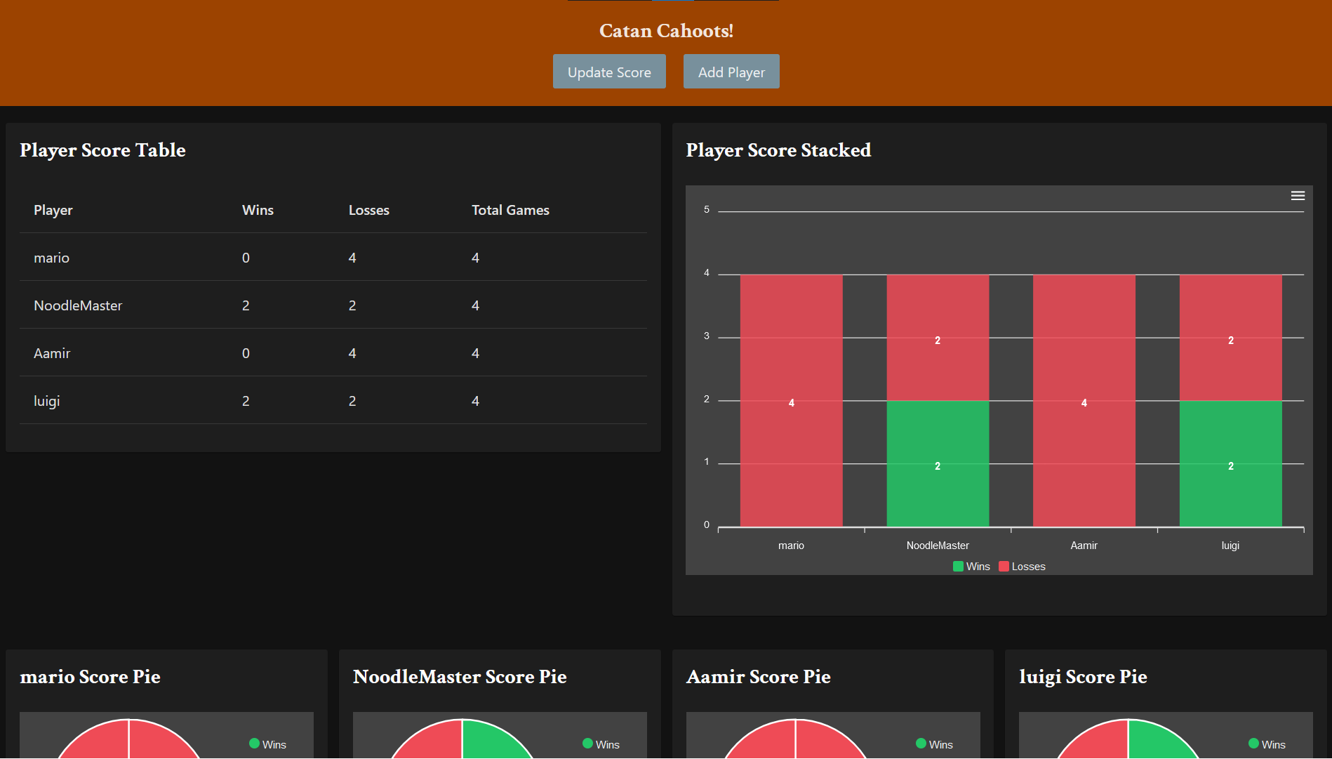Toggle Wins legend in mario Score Pie
This screenshot has height=759, width=1332.
pyautogui.click(x=267, y=744)
